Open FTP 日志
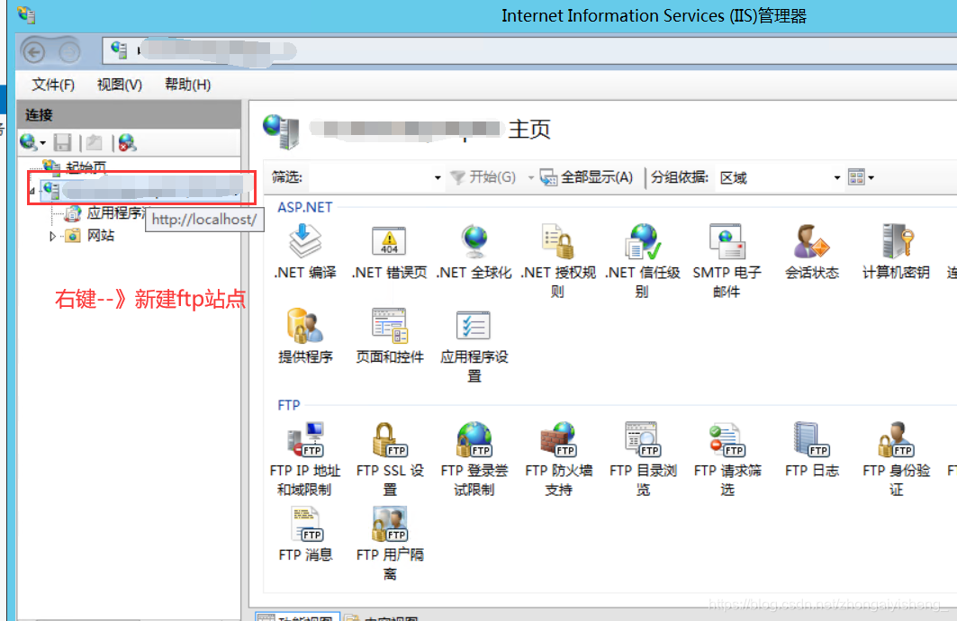Image resolution: width=957 pixels, height=621 pixels. [812, 450]
